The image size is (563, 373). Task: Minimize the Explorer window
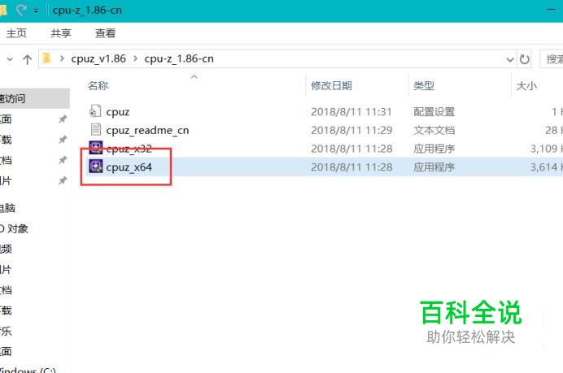(x=551, y=10)
